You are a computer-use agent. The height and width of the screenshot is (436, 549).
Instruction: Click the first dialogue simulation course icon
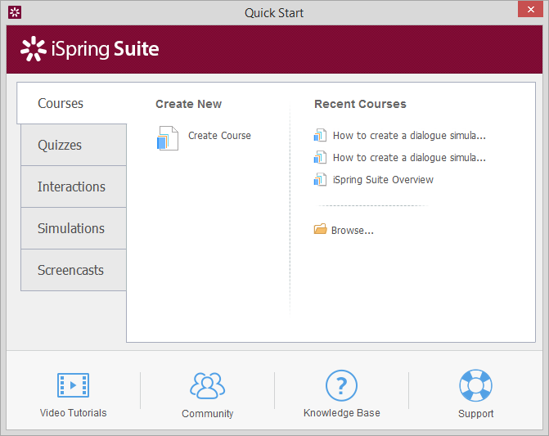(320, 135)
